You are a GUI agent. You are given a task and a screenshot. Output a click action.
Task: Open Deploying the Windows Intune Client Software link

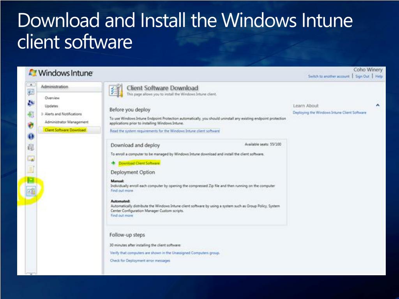click(330, 113)
